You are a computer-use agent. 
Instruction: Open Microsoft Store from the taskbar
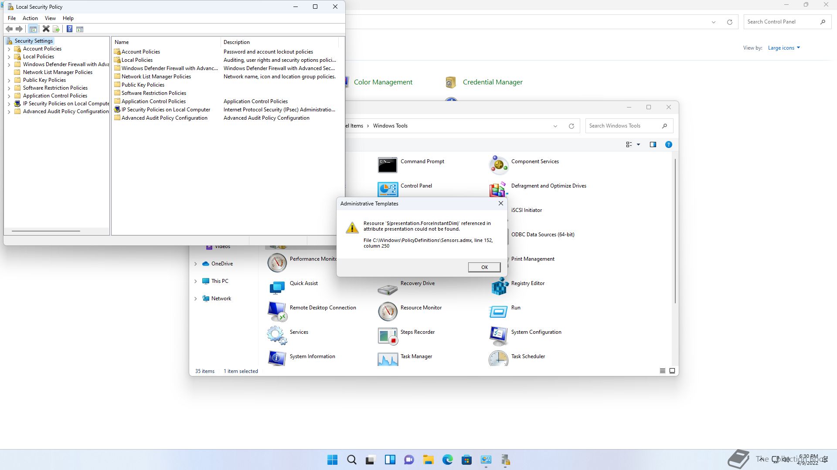466,460
